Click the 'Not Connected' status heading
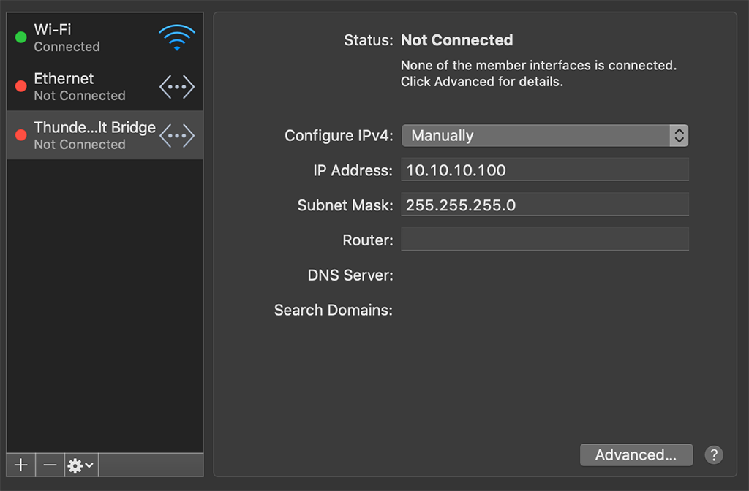 pos(456,40)
